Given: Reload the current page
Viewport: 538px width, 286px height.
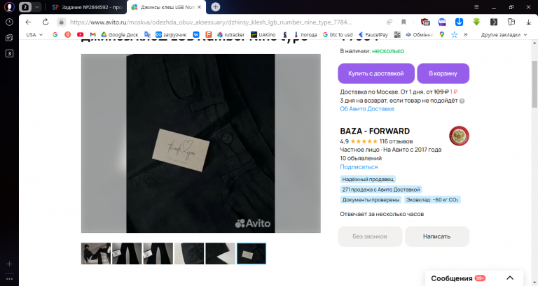Looking at the screenshot, I should pyautogui.click(x=46, y=22).
